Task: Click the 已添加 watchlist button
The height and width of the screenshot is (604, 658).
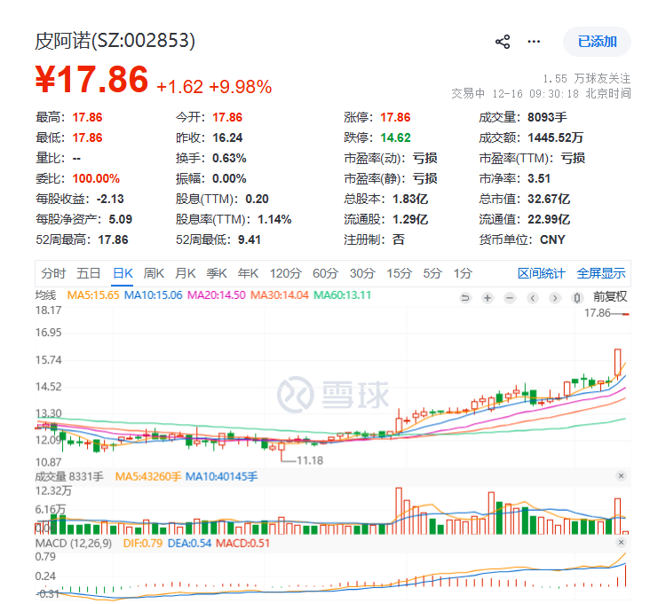Action: pyautogui.click(x=597, y=42)
